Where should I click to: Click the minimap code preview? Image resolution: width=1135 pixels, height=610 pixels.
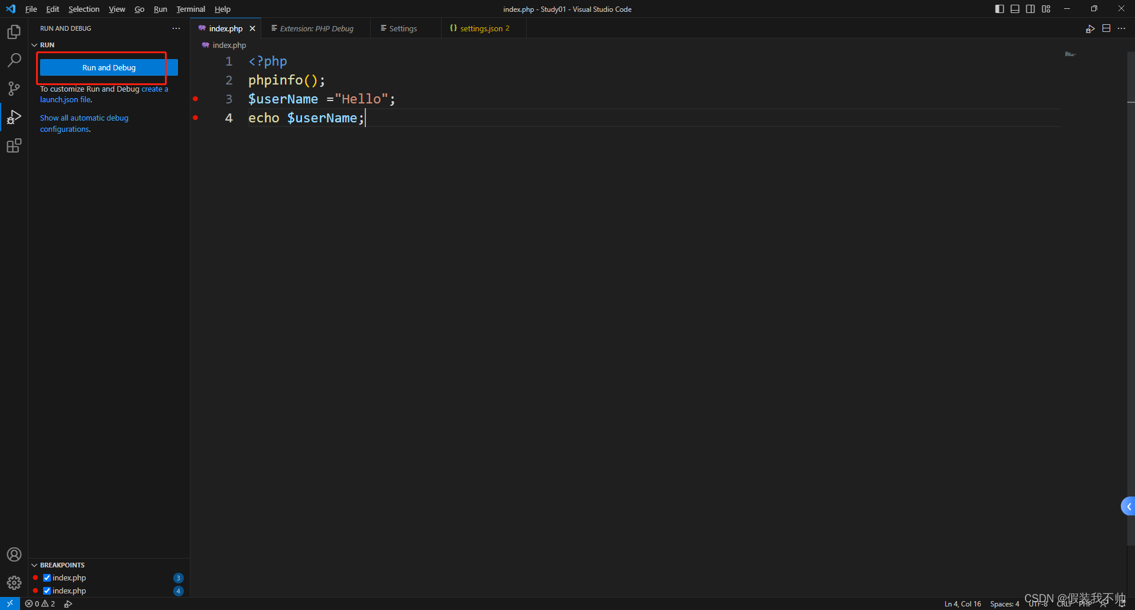[1070, 54]
